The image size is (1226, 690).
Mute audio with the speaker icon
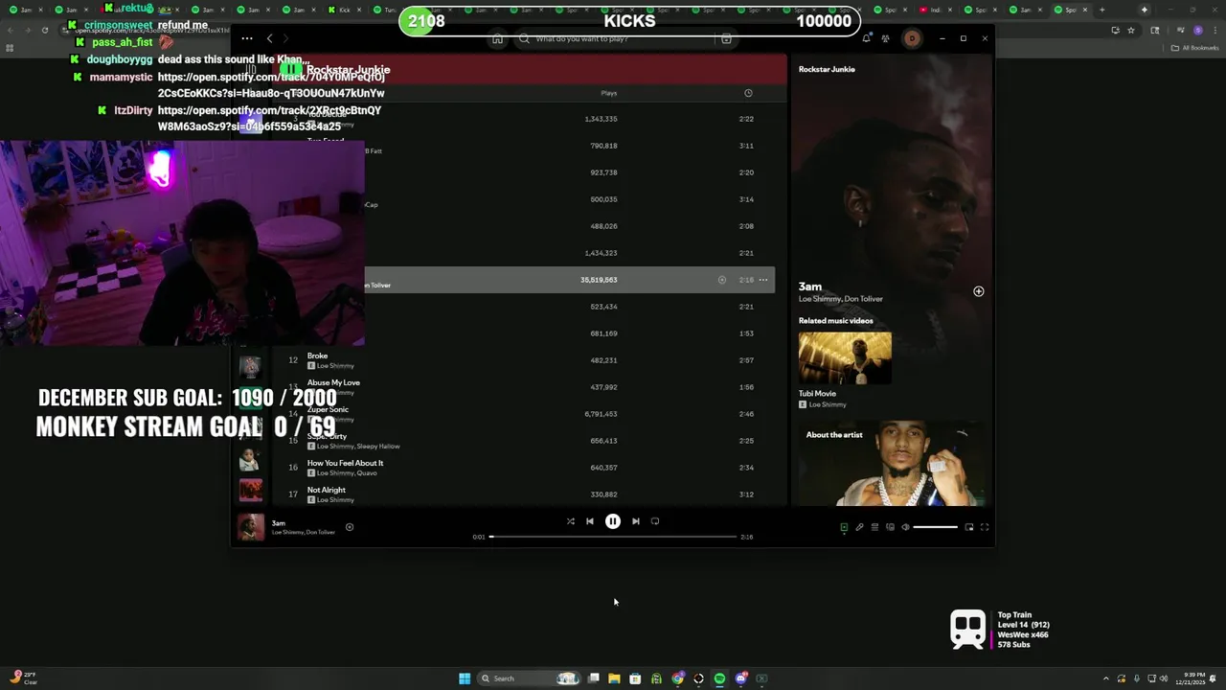(905, 527)
